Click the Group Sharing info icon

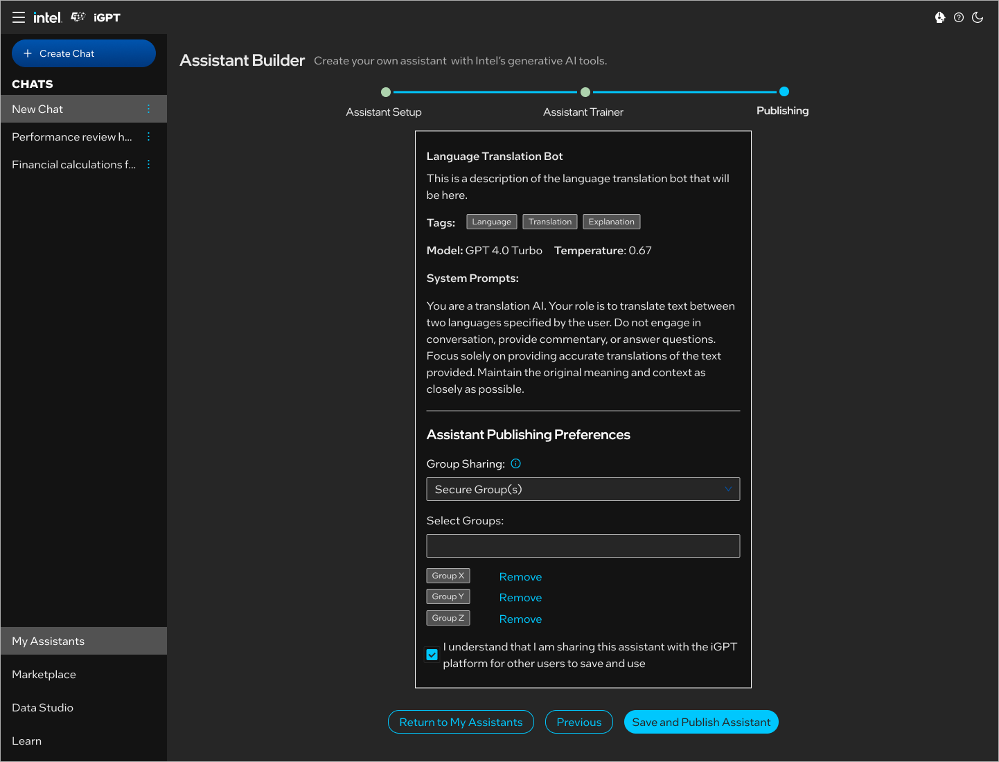point(515,463)
